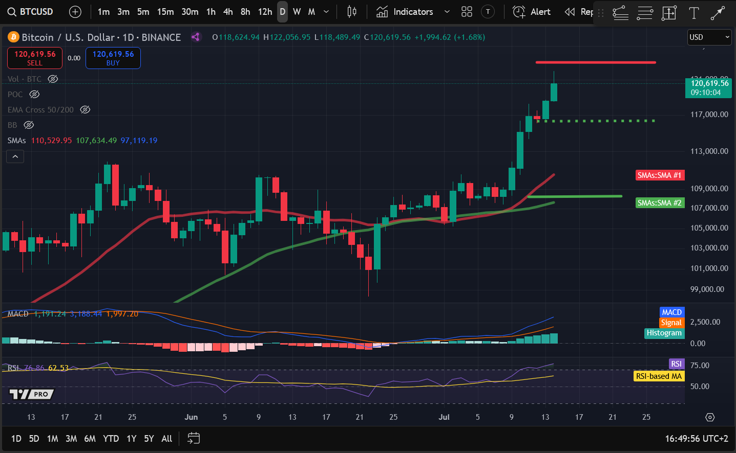The image size is (736, 453).
Task: Click the BUY 120,619.56 button
Action: coord(113,58)
